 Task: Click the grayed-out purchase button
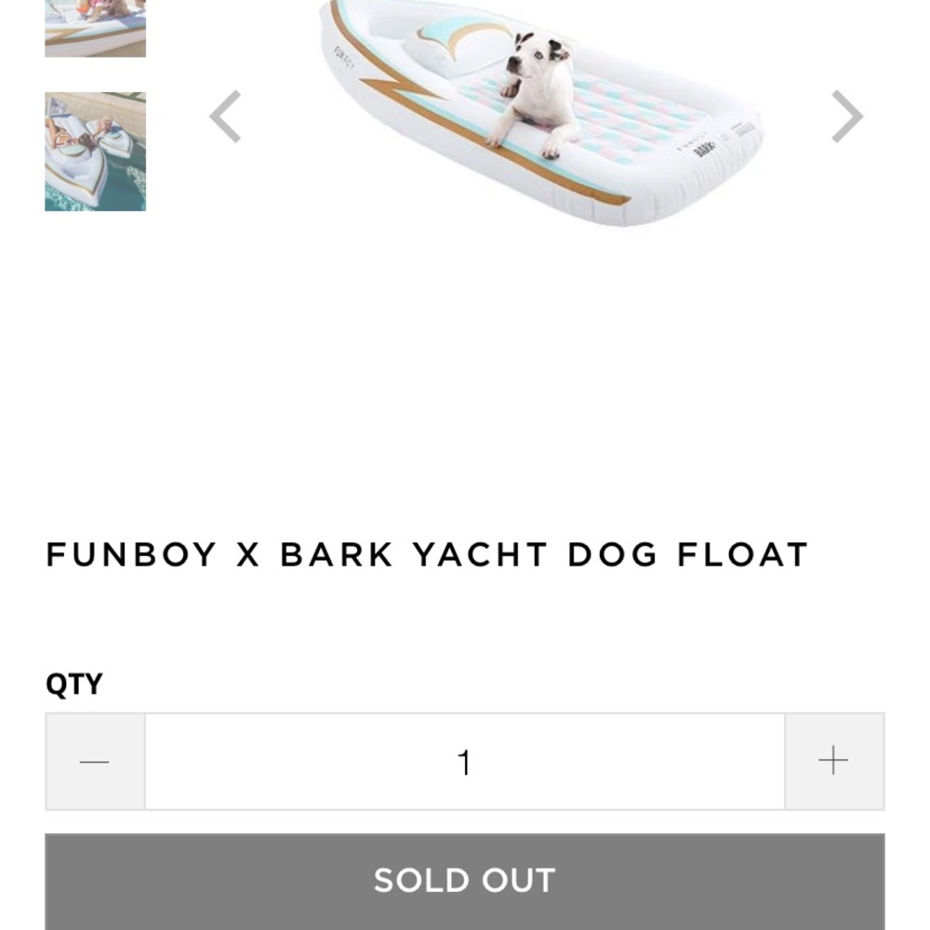(464, 880)
